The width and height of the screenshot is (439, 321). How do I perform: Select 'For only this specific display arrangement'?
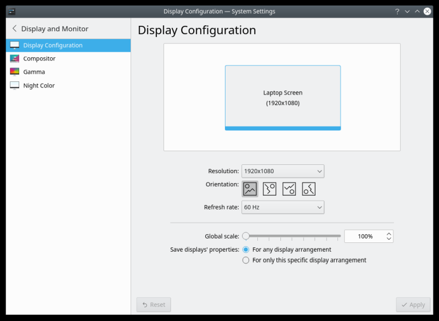point(246,260)
